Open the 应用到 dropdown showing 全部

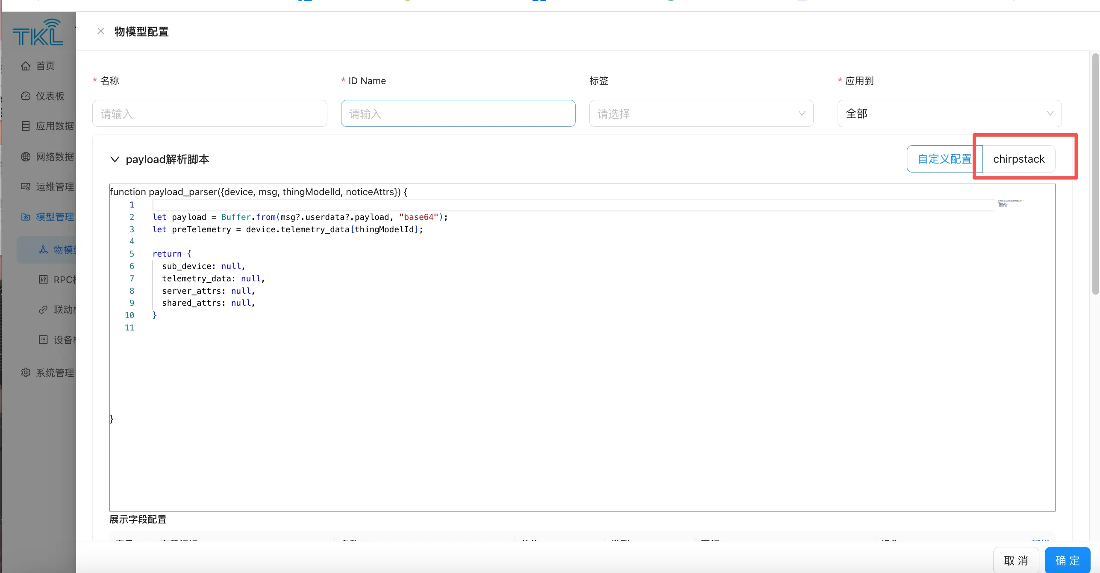click(x=949, y=114)
